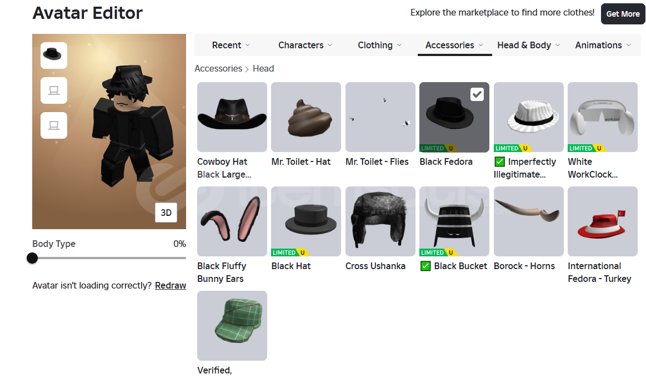Open the Characters dropdown tab
This screenshot has width=646, height=379.
(306, 46)
